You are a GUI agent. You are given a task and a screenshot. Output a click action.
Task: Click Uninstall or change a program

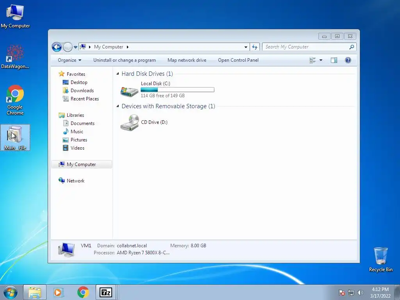coord(125,60)
